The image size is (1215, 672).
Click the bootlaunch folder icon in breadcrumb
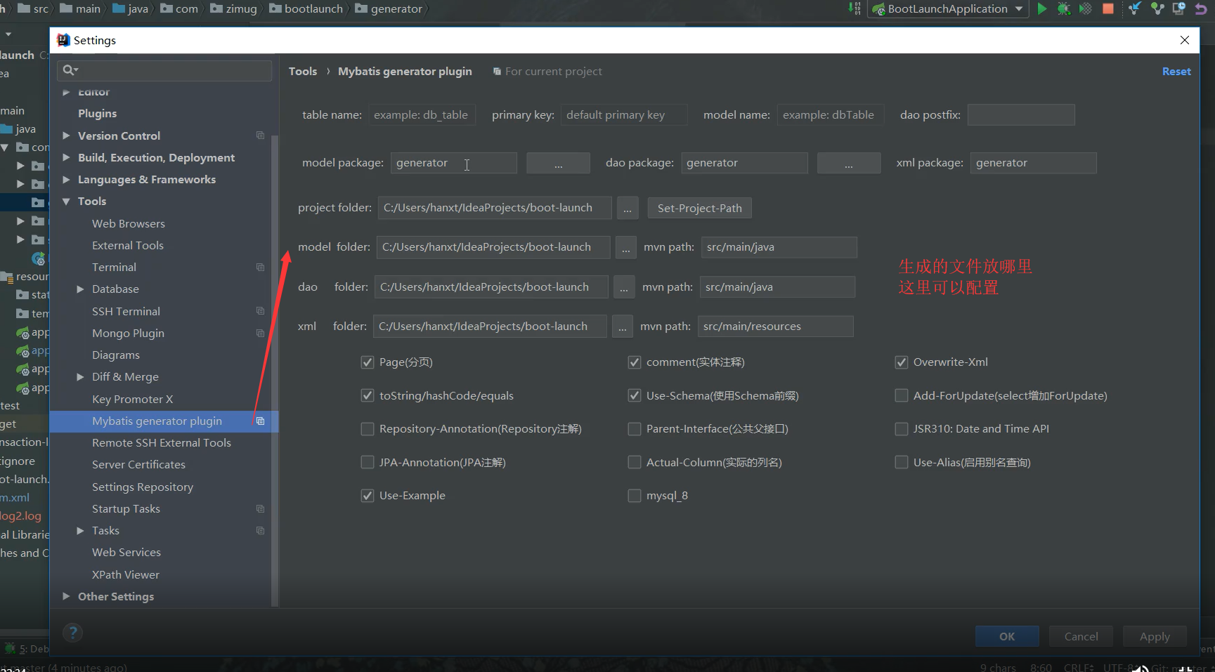click(275, 8)
